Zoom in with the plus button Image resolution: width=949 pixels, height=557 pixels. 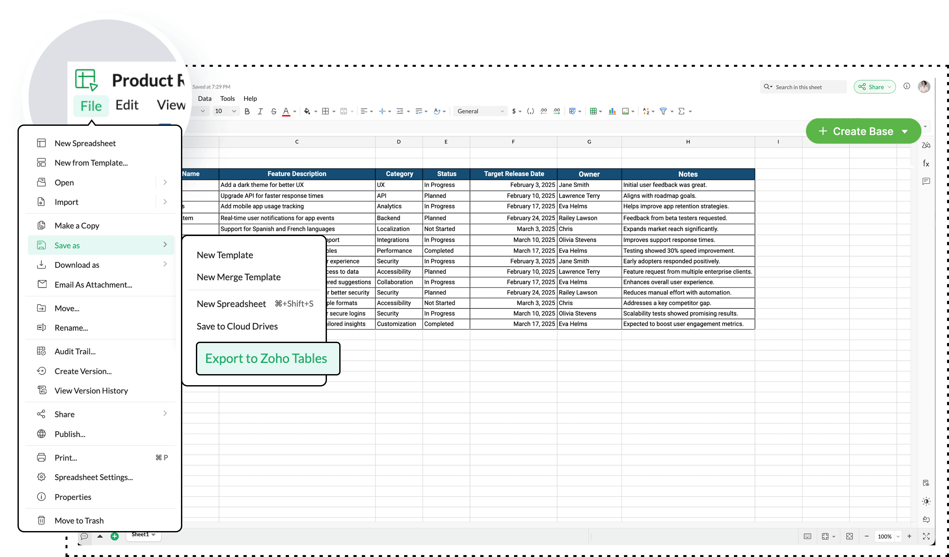click(909, 537)
